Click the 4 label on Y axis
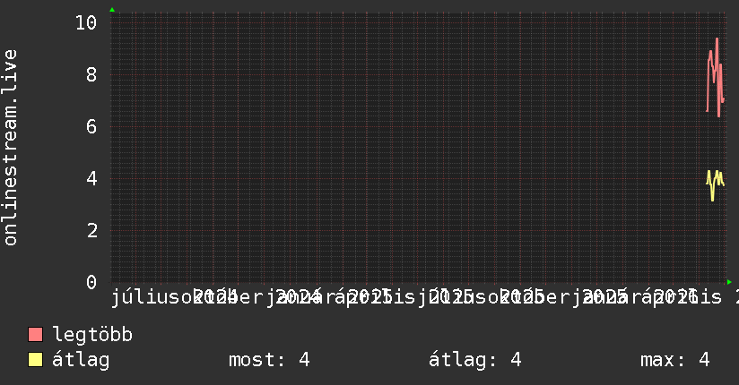 click(x=91, y=178)
